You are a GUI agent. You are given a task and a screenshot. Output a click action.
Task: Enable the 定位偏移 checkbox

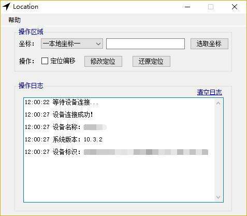click(x=45, y=61)
